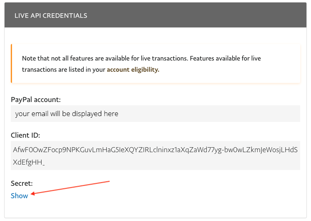Screen dimensions: 311x221
Task: Open the account eligibility link
Action: click(133, 70)
